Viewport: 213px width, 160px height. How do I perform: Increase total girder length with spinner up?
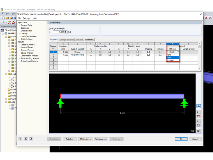(x=66, y=31)
